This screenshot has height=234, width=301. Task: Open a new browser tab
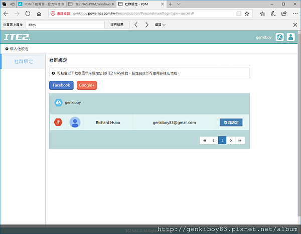[171, 4]
